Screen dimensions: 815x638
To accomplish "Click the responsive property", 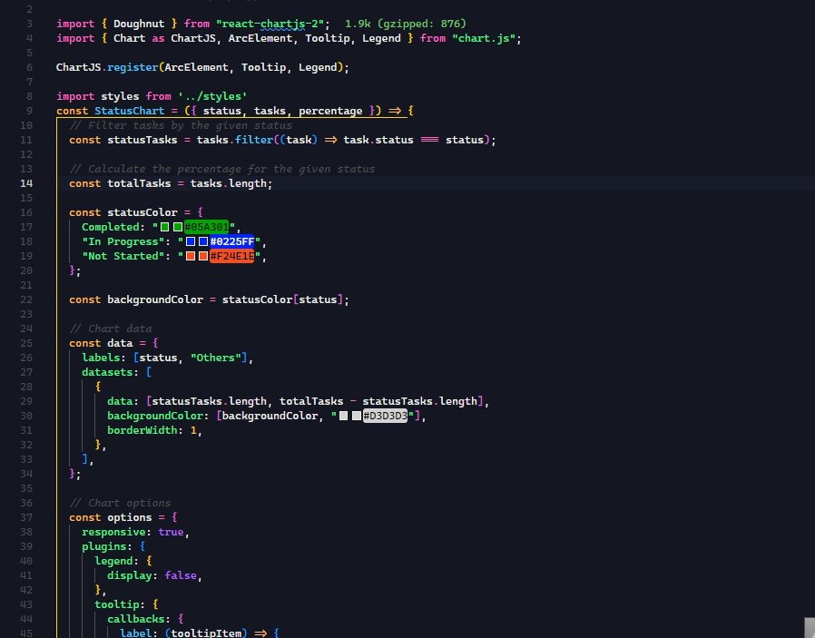I will click(x=113, y=532).
